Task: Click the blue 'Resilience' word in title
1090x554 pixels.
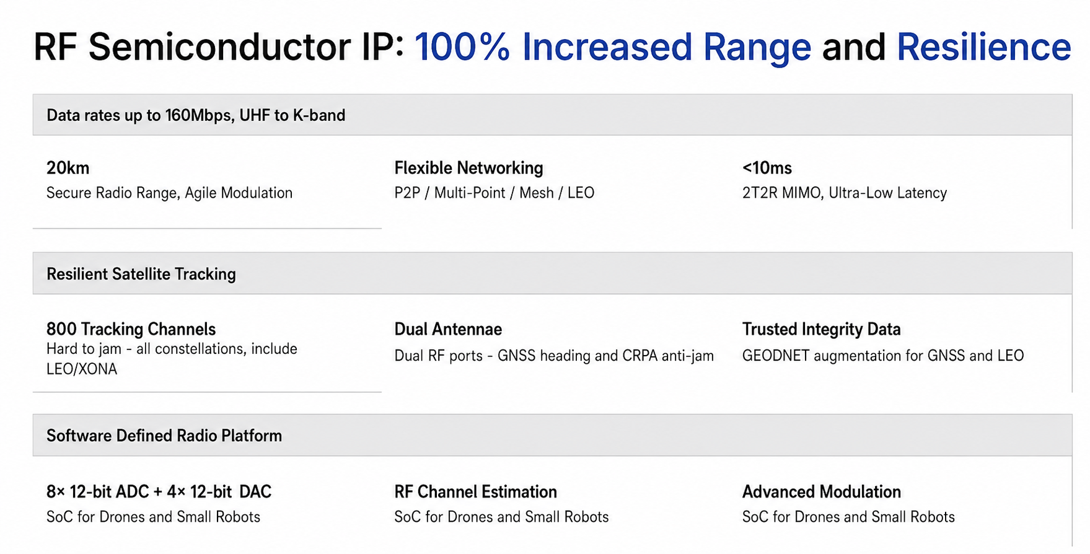Action: pos(983,47)
